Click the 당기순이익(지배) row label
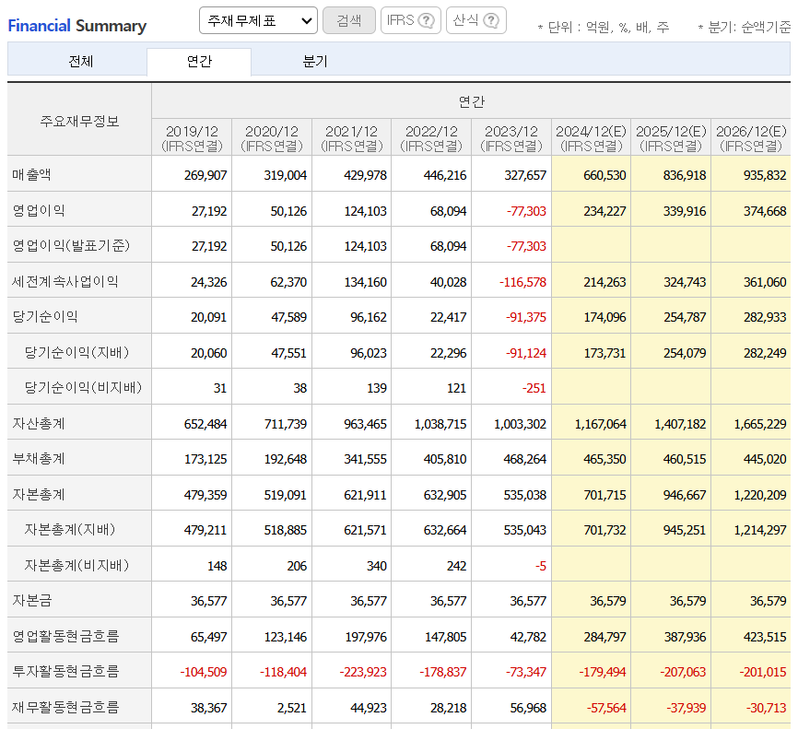Image resolution: width=798 pixels, height=729 pixels. (x=76, y=352)
